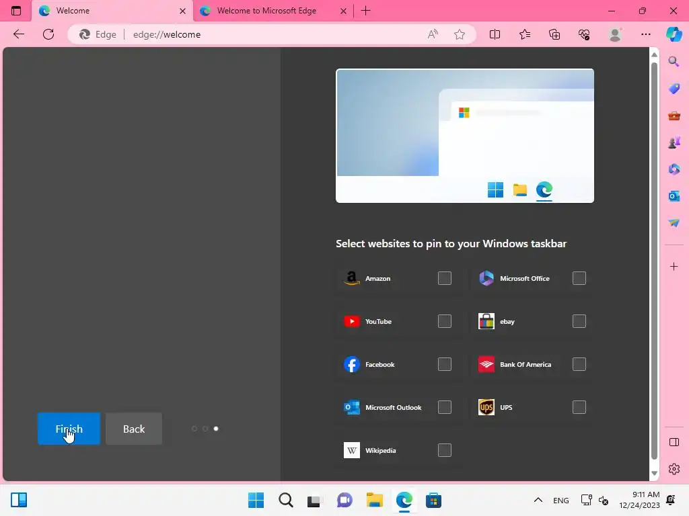The height and width of the screenshot is (516, 689).
Task: Open Settings and more ellipsis menu
Action: point(645,34)
